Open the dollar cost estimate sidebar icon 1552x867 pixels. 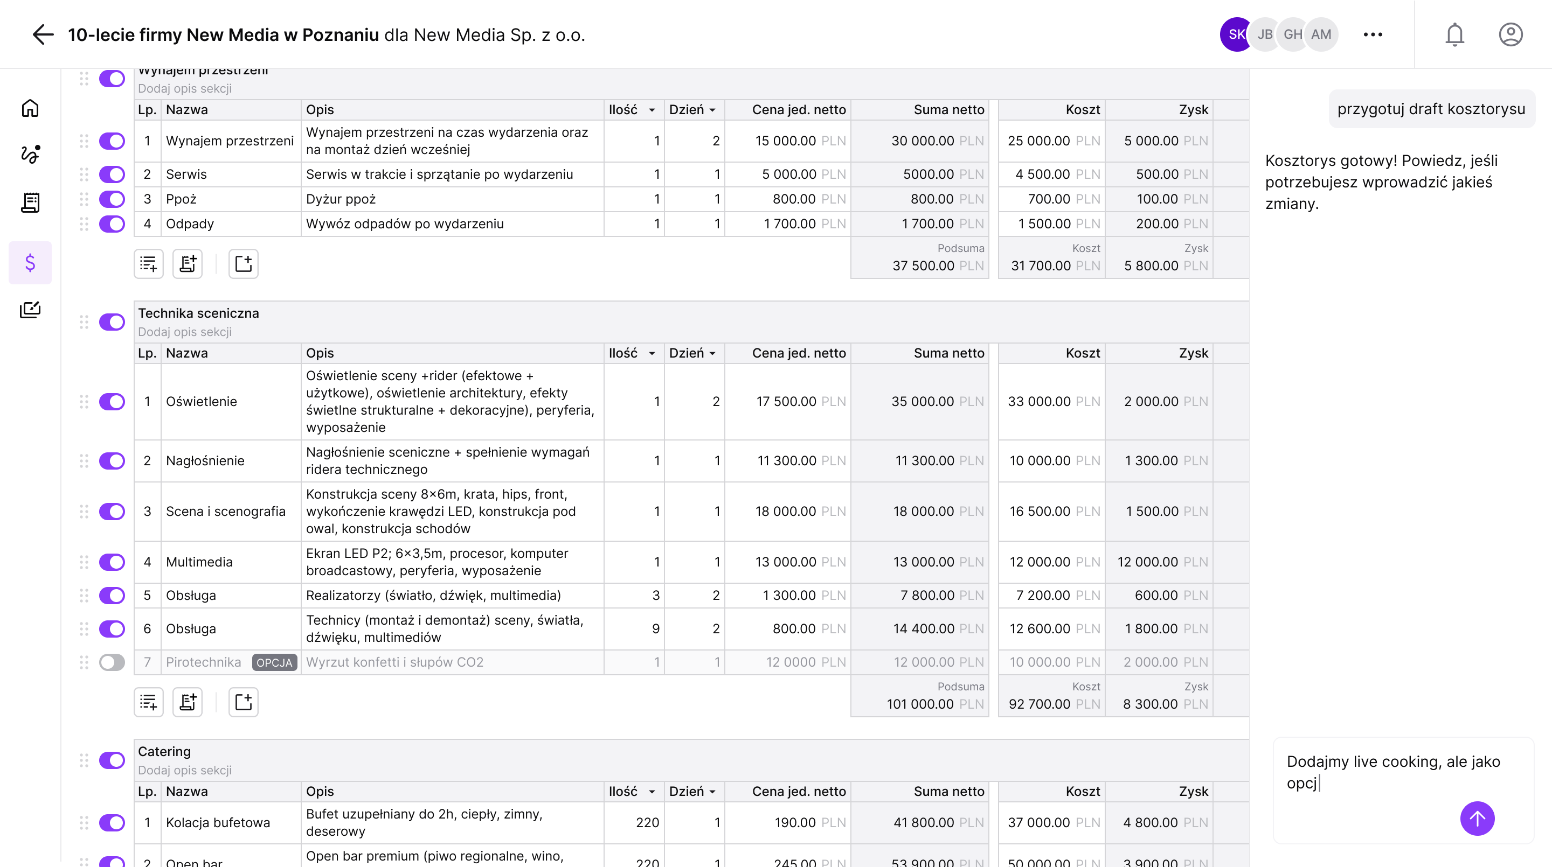[x=30, y=262]
